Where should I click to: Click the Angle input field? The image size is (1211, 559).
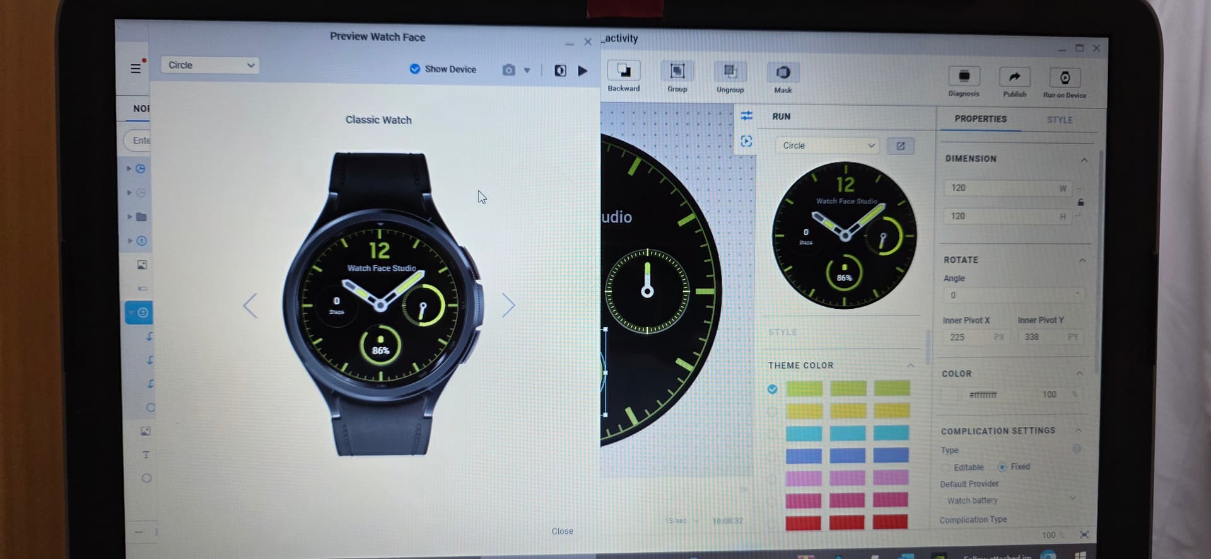[1013, 295]
